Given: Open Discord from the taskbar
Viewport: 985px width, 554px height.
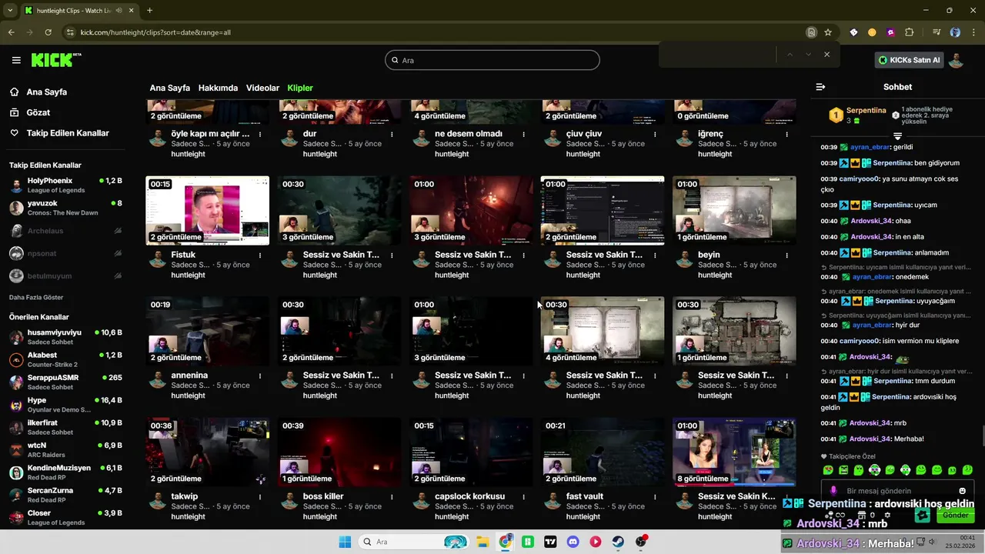Looking at the screenshot, I should (573, 542).
